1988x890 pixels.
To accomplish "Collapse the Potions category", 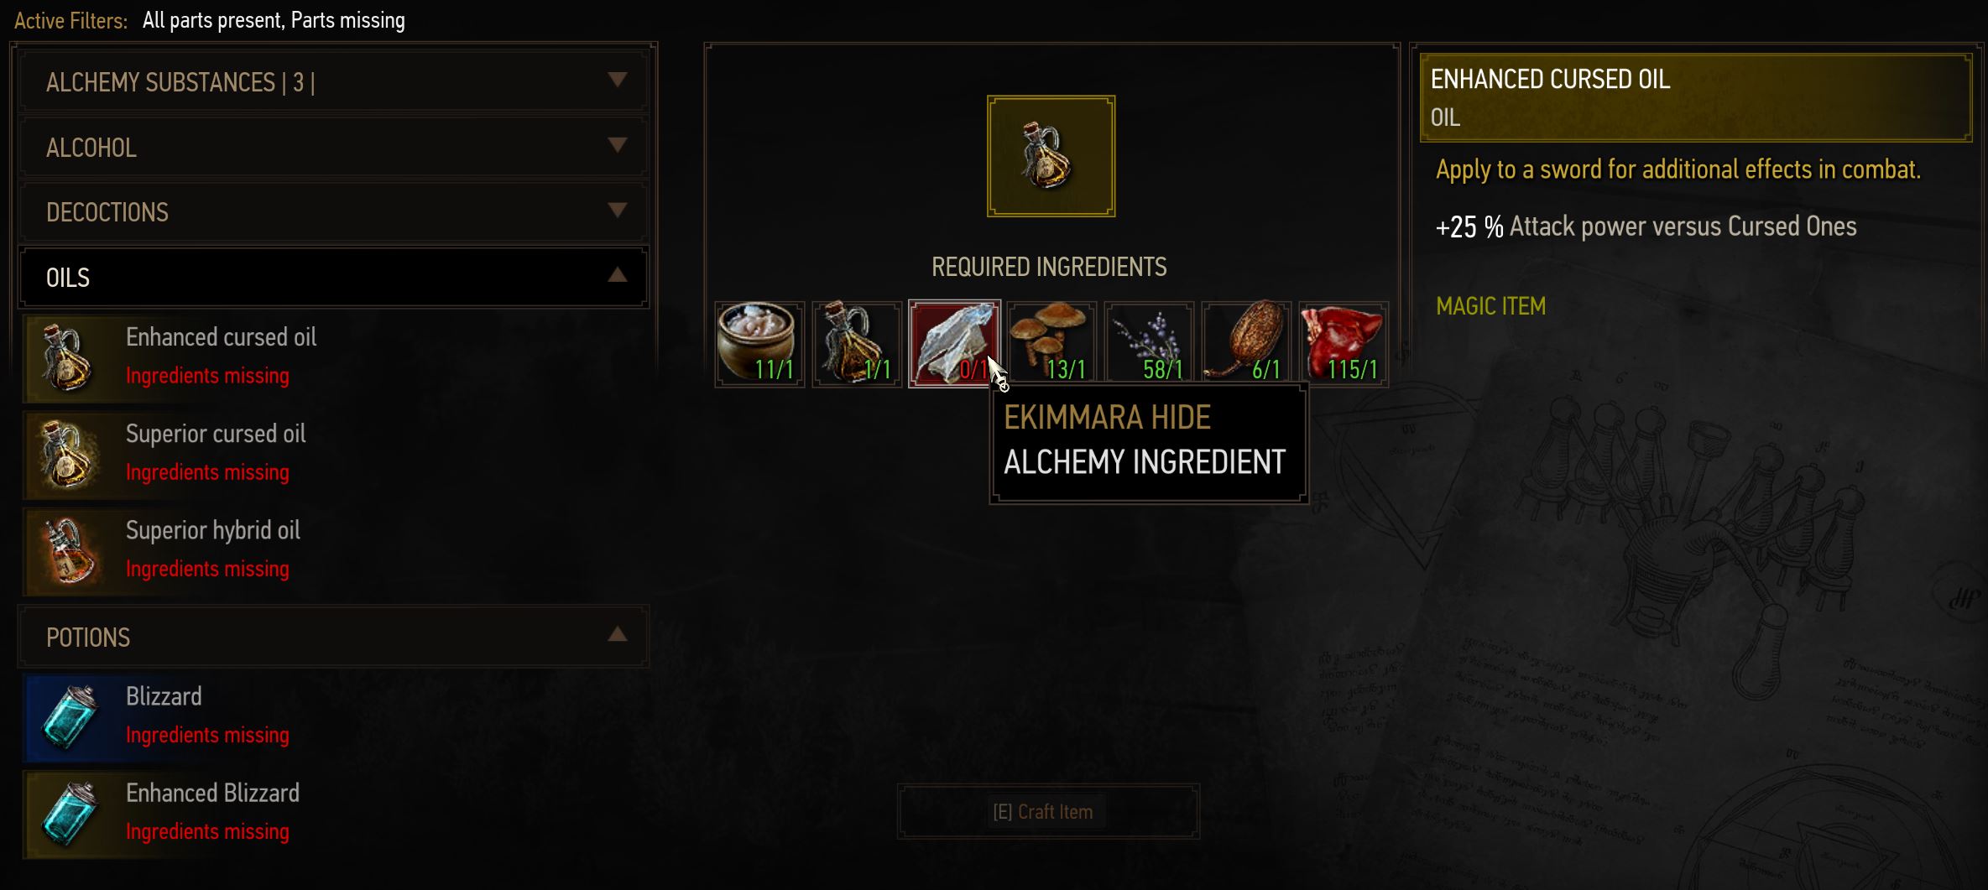I will 618,635.
